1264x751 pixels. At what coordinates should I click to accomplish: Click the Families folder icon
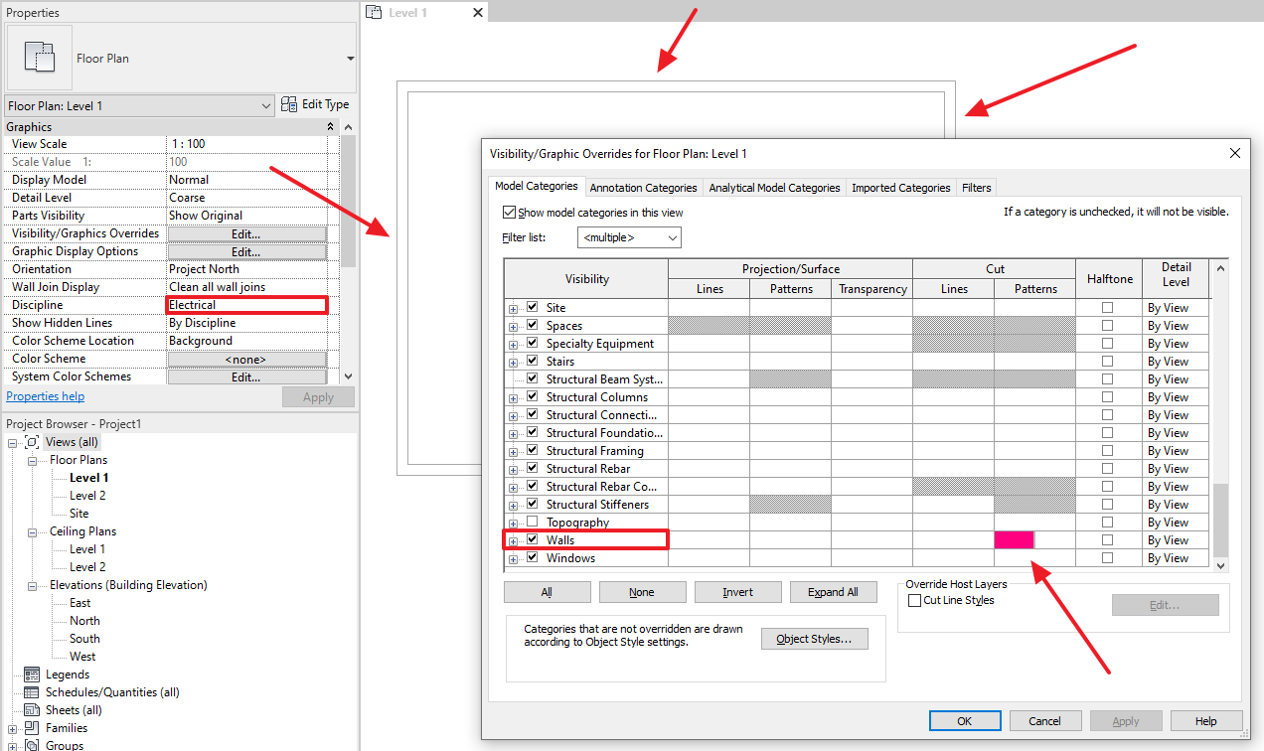coord(32,728)
